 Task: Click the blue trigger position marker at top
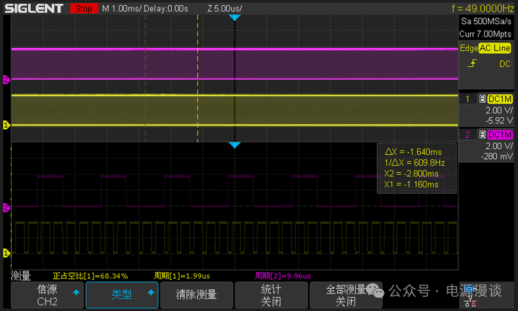(x=235, y=18)
